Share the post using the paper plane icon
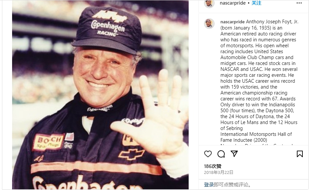This screenshot has height=190, width=309. pos(234,154)
